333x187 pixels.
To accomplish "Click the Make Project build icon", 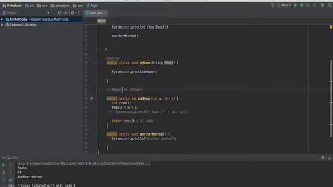I will (x=272, y=5).
